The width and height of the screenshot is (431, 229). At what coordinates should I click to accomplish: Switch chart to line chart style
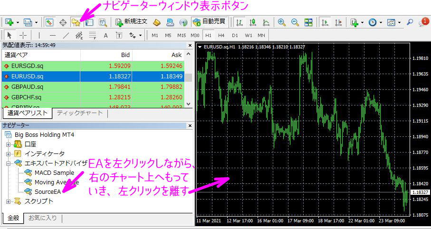point(266,22)
